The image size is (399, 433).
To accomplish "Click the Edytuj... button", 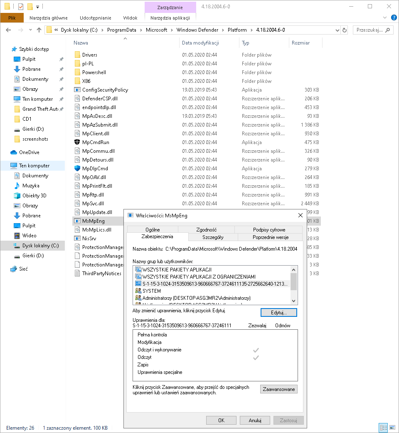I will click(279, 313).
